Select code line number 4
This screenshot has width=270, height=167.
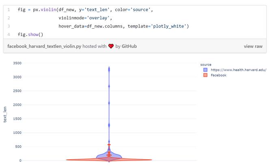click(8, 35)
